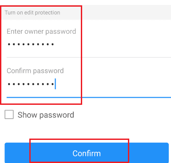The height and width of the screenshot is (163, 171).
Task: Select the Confirm password field
Action: coord(89,84)
